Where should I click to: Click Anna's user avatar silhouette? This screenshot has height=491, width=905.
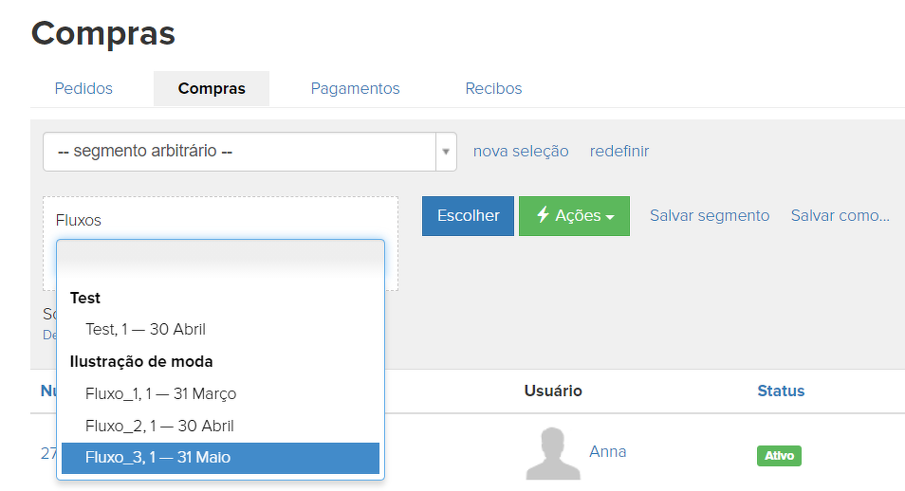(553, 454)
